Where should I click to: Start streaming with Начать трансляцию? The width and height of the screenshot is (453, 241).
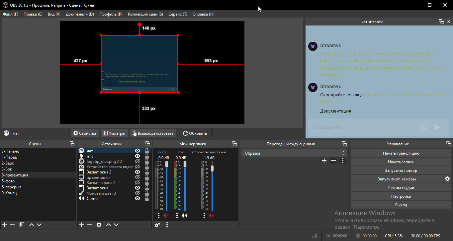[401, 153]
